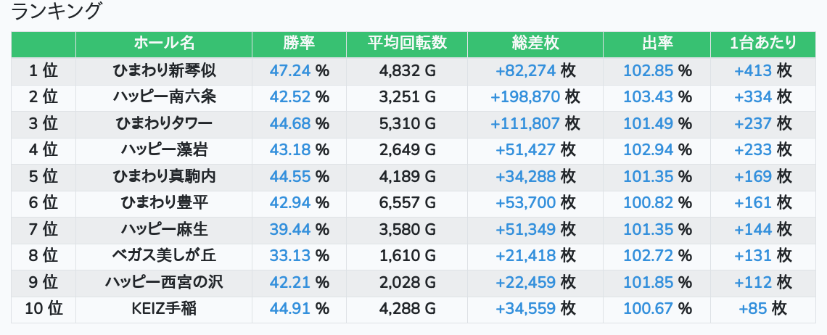Screen dimensions: 827x335
Task: Click the ハッピー南六条 hall name
Action: click(164, 97)
